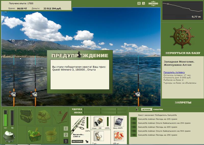The height and width of the screenshot is (145, 204).
Task: Click the Продлить путевку link
Action: [x=174, y=72]
